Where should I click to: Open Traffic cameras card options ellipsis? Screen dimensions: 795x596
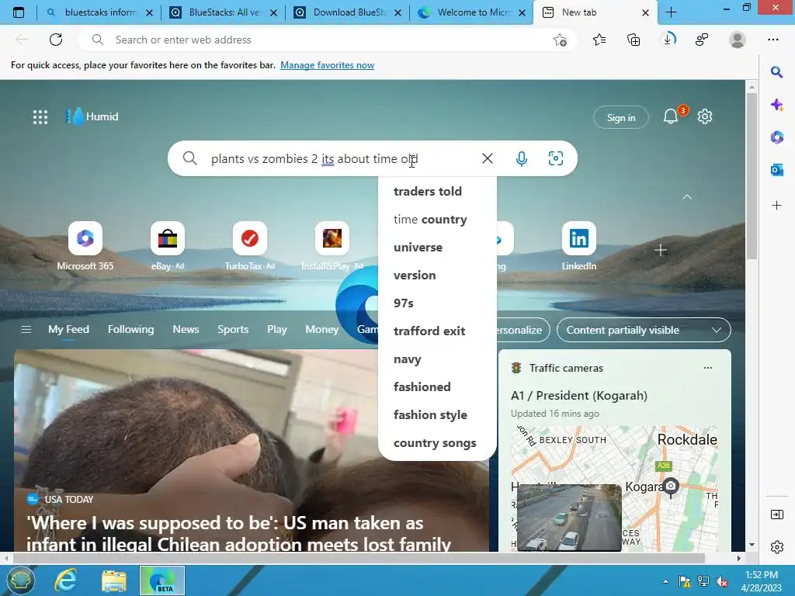click(708, 368)
